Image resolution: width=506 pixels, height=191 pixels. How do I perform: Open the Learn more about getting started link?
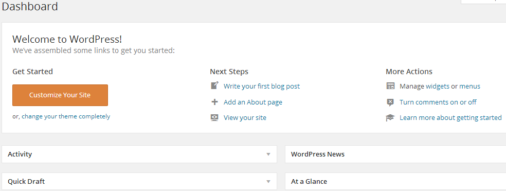click(450, 118)
